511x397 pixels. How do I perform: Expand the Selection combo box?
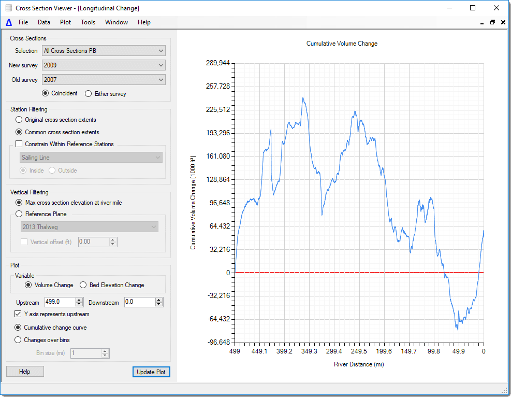point(160,50)
